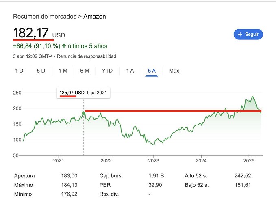Switch to the 6 M range tab
This screenshot has width=276, height=203.
click(85, 71)
